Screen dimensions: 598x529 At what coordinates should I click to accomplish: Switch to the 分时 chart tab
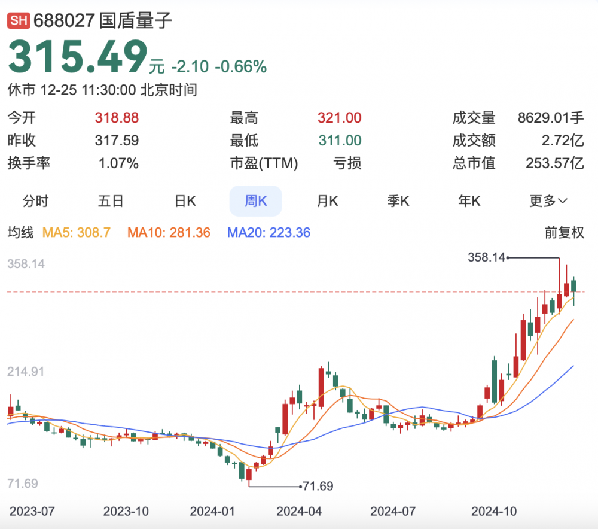coord(35,201)
